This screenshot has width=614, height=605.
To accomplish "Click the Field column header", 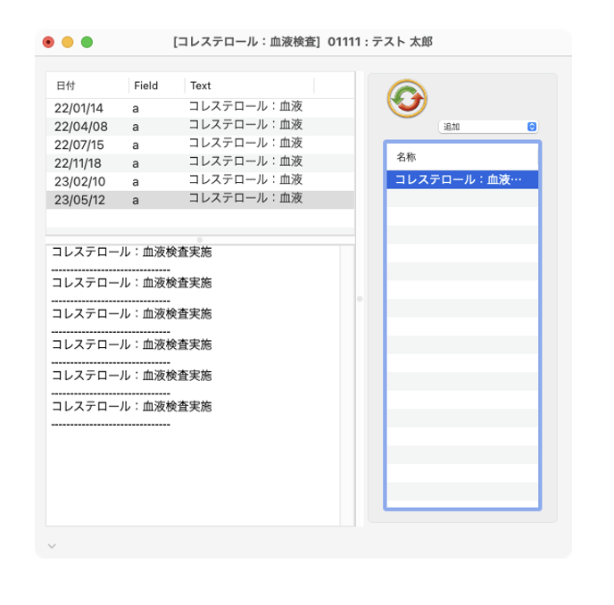I will [x=156, y=86].
